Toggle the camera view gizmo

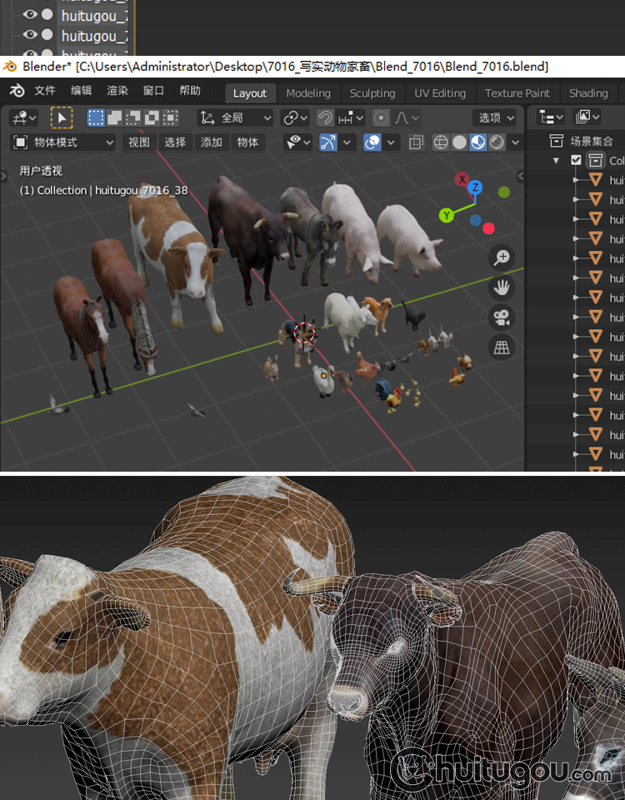point(502,317)
